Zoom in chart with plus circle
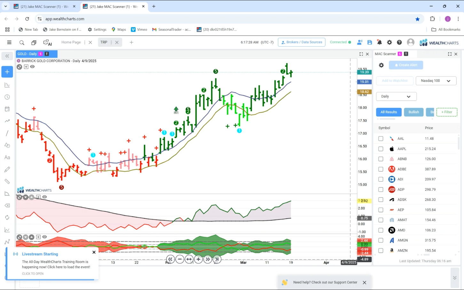 tap(198, 259)
